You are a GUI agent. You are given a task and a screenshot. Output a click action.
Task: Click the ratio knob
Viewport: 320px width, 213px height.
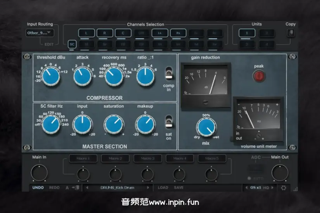click(145, 76)
